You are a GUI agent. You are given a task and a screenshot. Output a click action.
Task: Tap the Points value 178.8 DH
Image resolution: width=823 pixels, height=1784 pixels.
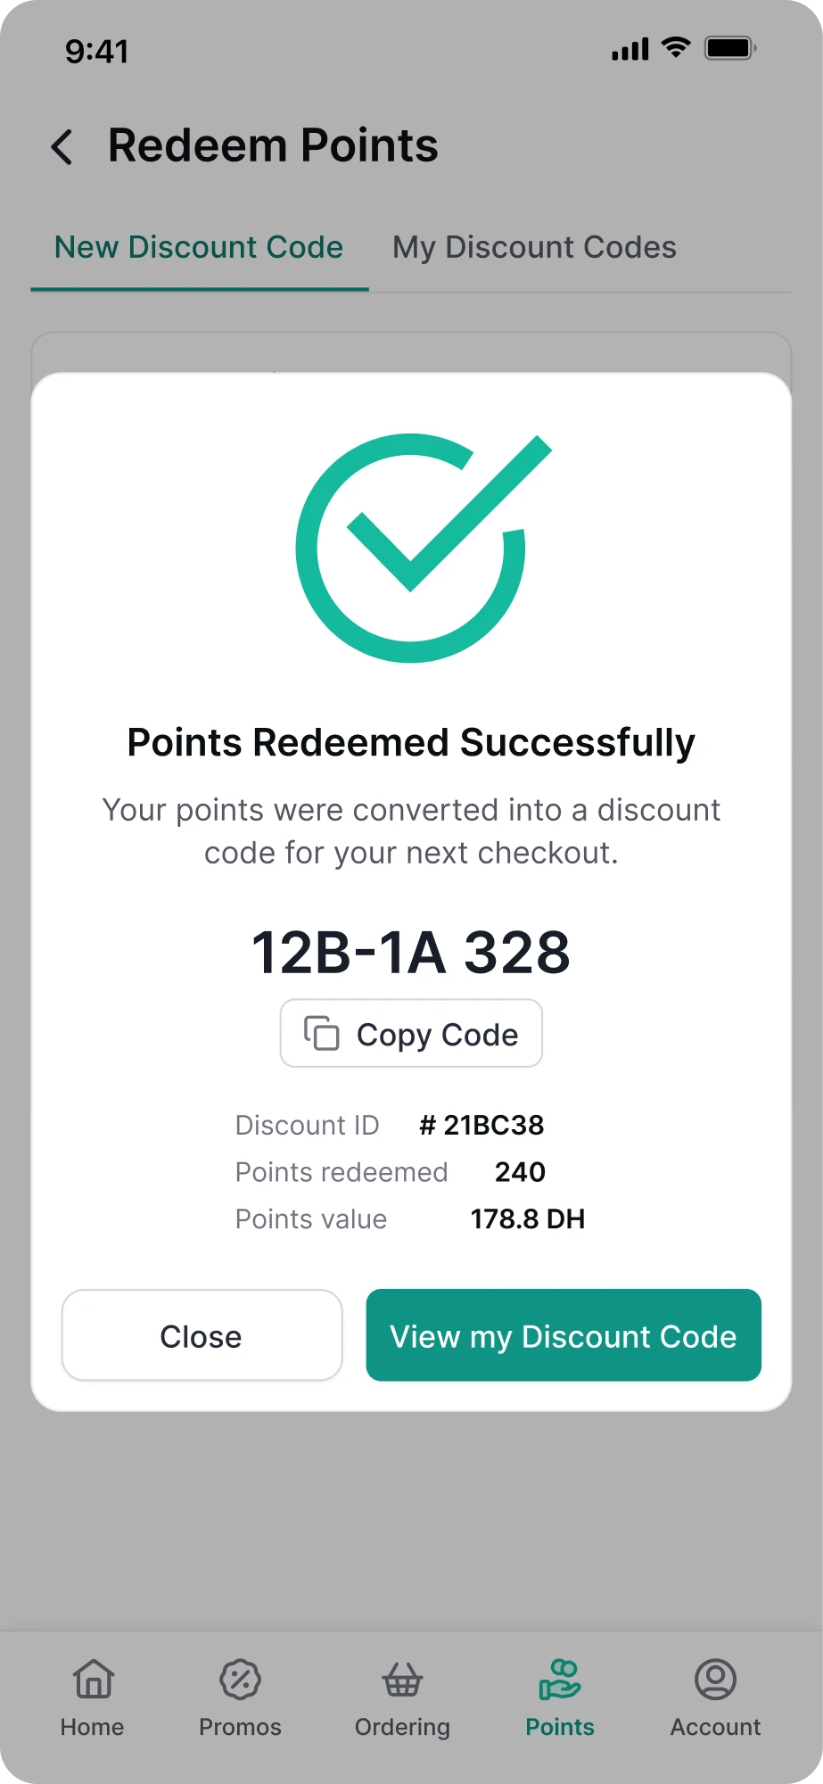point(528,1219)
